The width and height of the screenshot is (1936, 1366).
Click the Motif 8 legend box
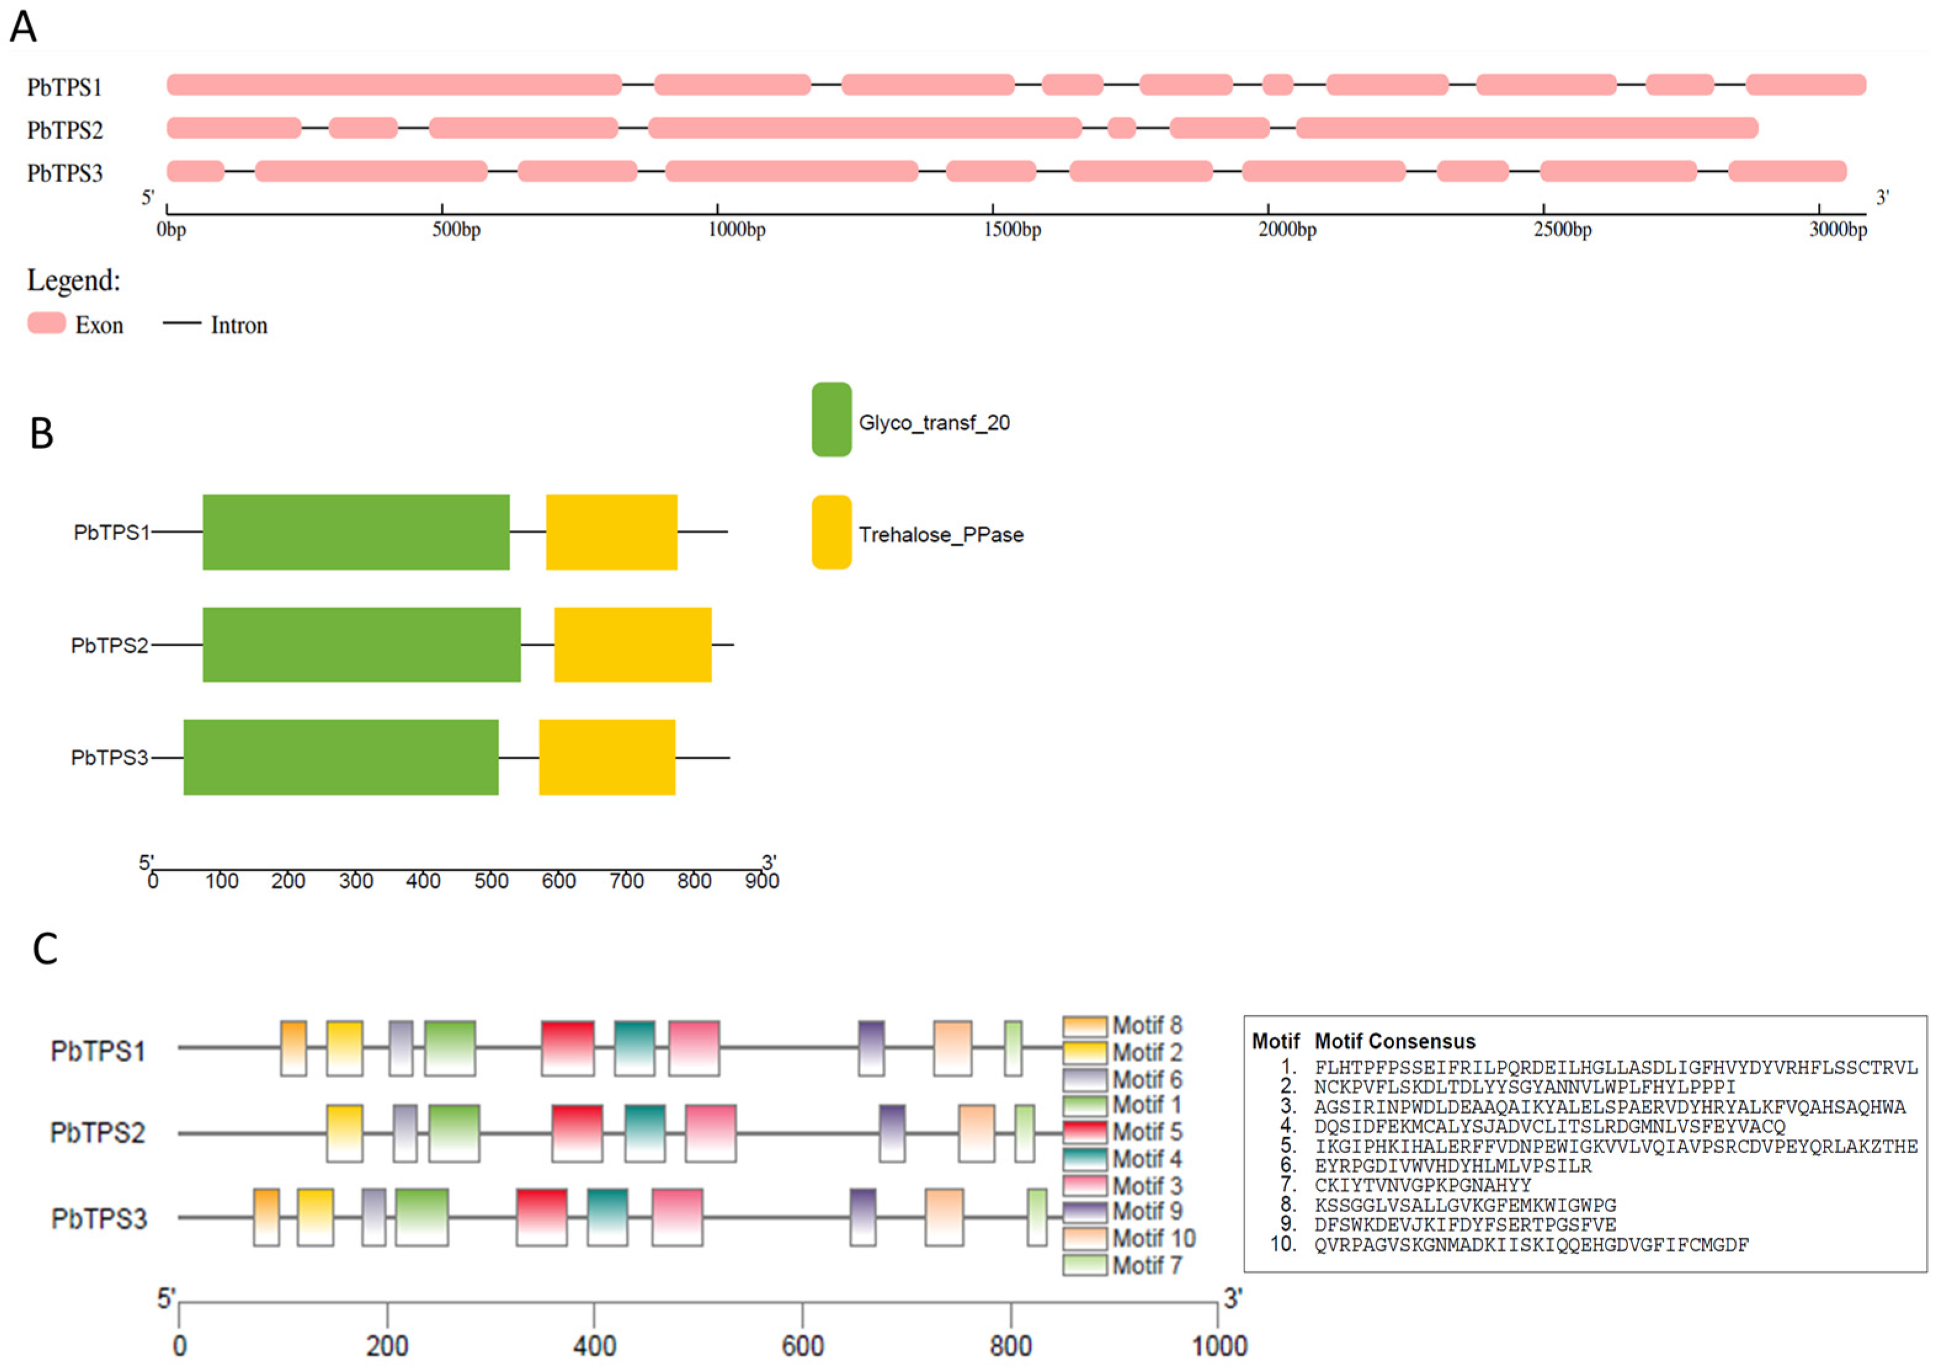(x=1085, y=1026)
